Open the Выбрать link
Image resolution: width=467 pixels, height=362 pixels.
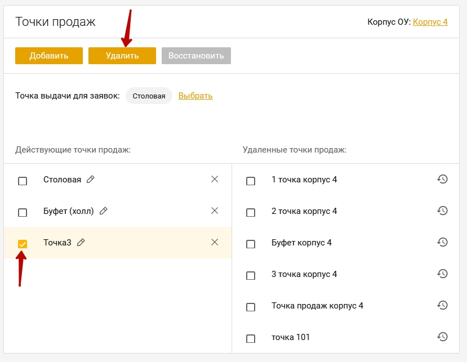point(195,96)
